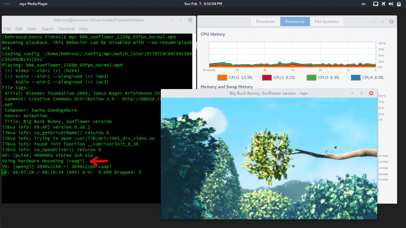Switch to the File Systems tab
Screen dimensions: 406x228
[x=327, y=21]
